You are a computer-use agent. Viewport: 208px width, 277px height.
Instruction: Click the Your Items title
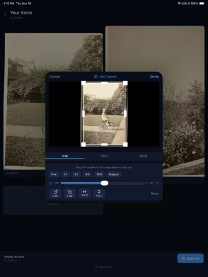21,13
